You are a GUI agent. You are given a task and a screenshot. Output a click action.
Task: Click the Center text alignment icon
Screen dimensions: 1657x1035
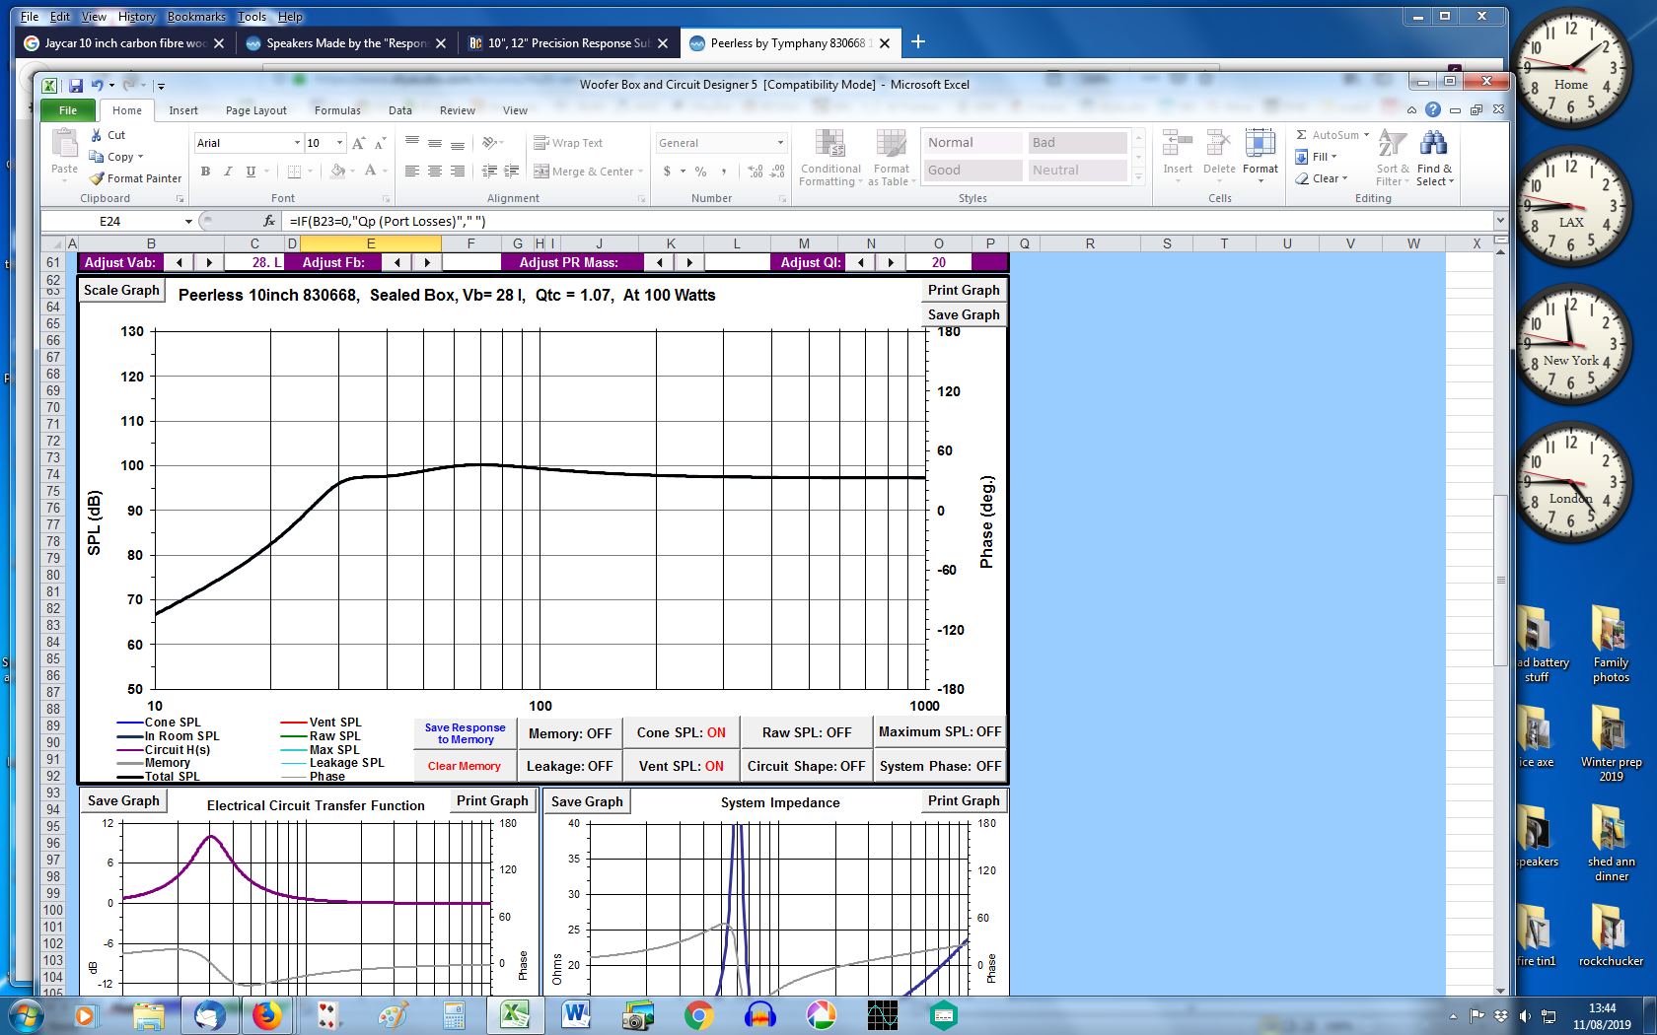pos(435,171)
